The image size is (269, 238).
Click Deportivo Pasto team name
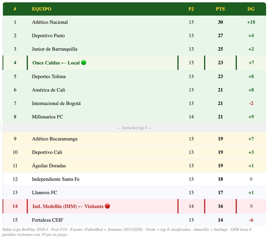(48, 35)
